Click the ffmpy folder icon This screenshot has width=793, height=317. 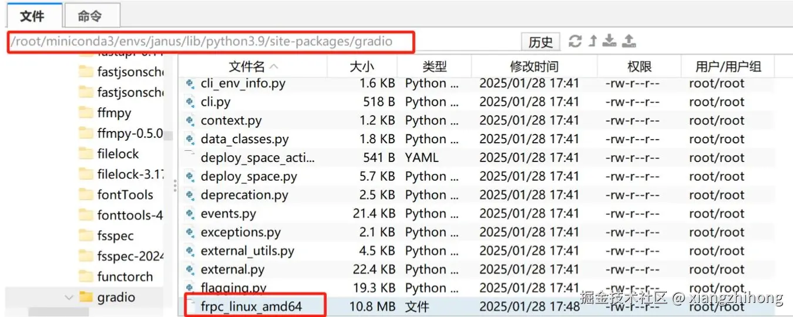point(86,113)
